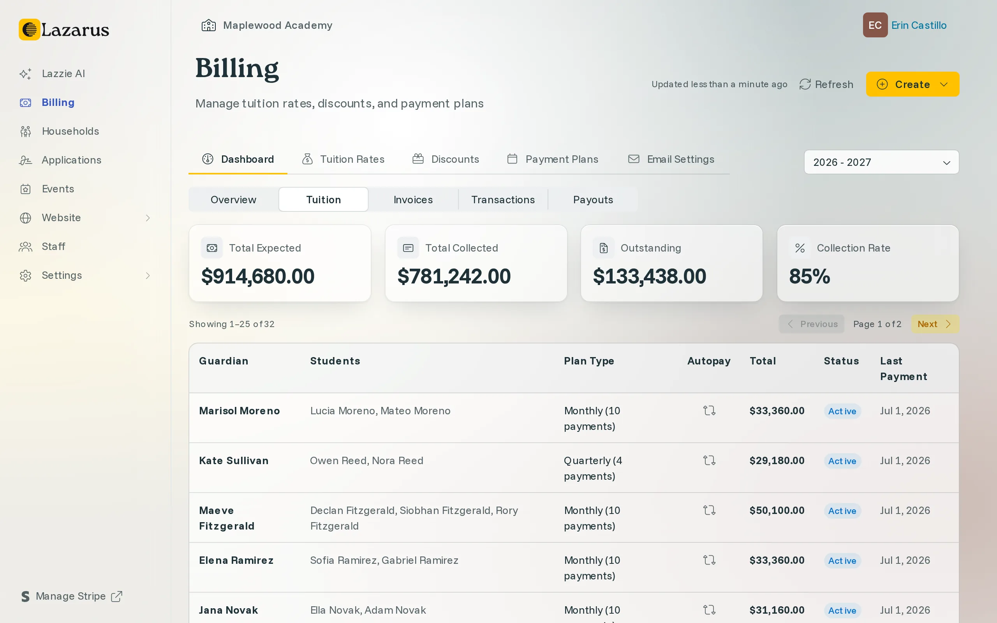Click autopay icon in Marisol Moreno row
Viewport: 997px width, 623px height.
pos(709,410)
